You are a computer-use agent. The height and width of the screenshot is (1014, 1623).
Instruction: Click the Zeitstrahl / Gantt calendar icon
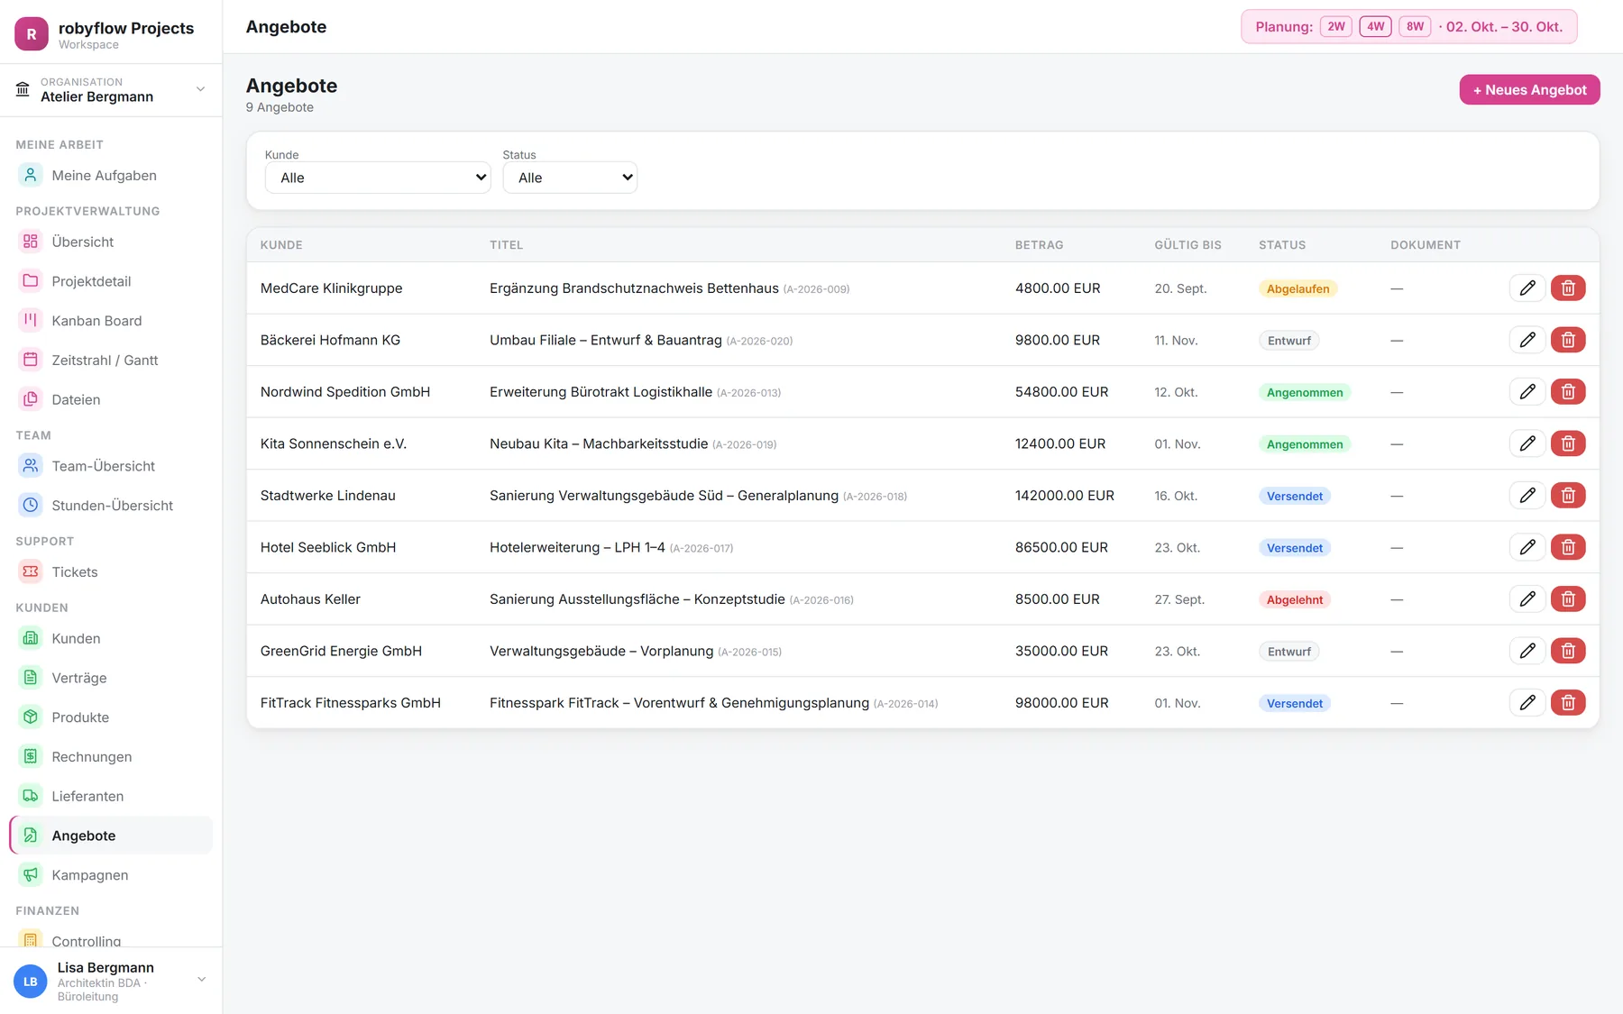(x=31, y=360)
